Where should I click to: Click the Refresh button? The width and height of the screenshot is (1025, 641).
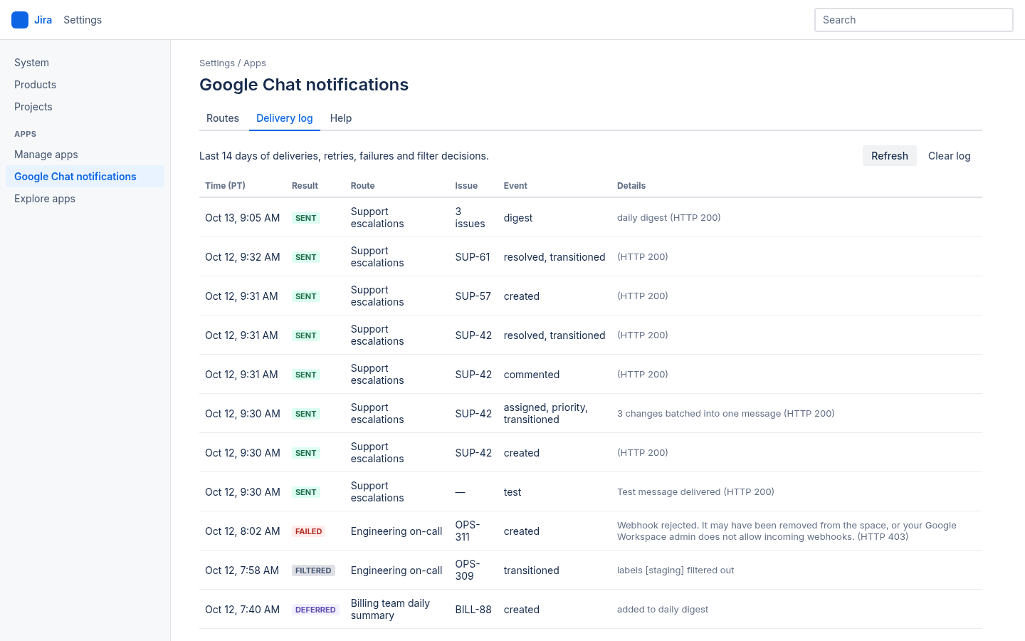890,156
